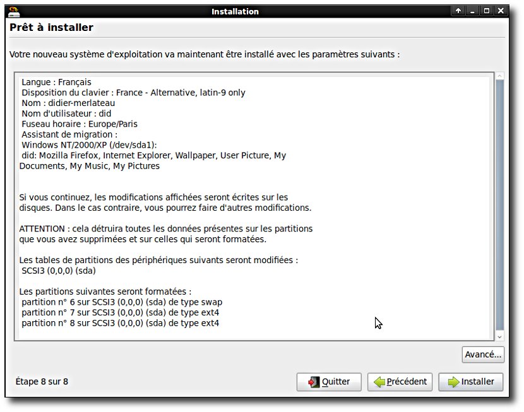Click the 'Langue : Français' line
The height and width of the screenshot is (412, 524).
coord(56,82)
